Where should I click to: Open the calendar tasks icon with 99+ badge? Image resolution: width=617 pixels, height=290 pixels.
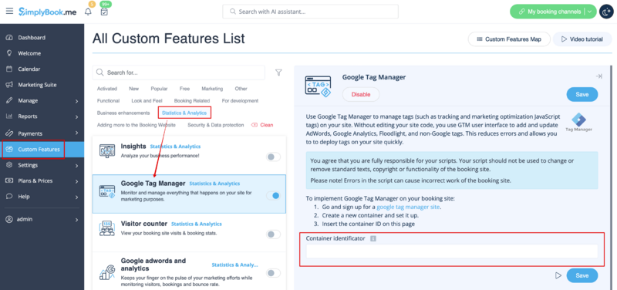(104, 12)
